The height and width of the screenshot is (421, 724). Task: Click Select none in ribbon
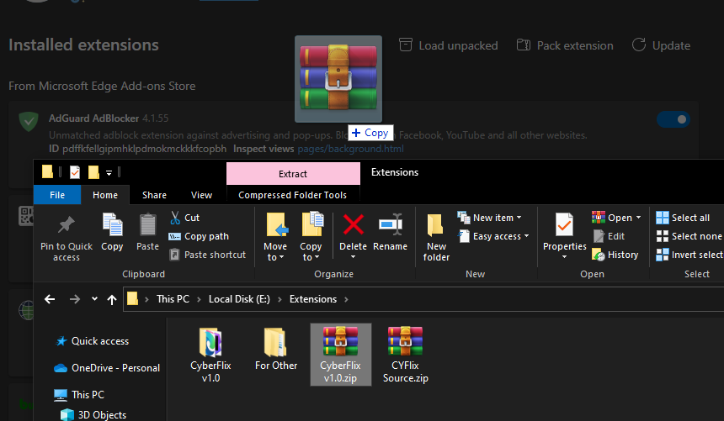[x=689, y=236]
